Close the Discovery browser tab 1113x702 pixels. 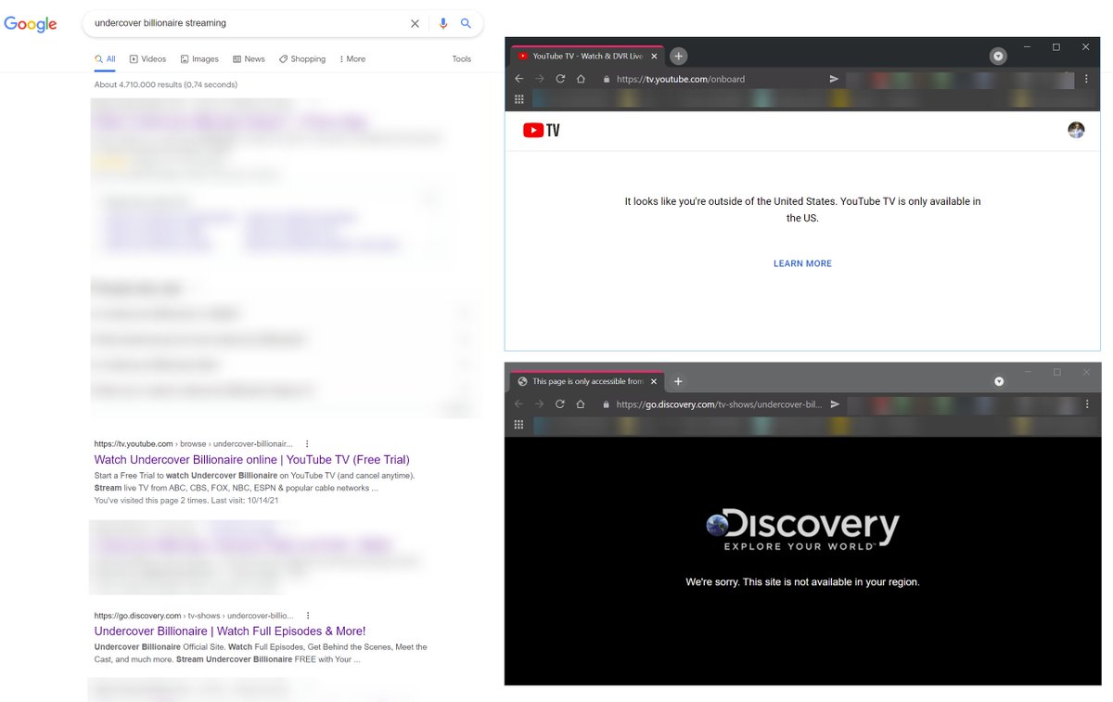pyautogui.click(x=653, y=381)
